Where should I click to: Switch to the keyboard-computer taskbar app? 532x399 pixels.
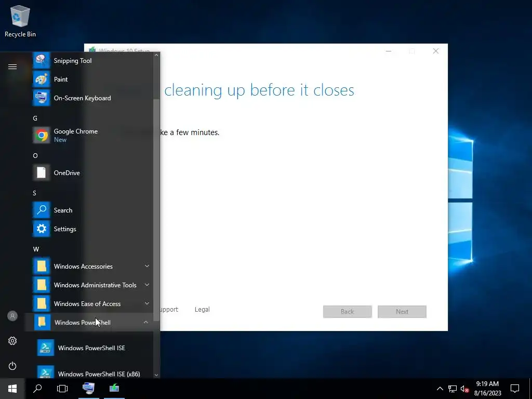88,389
